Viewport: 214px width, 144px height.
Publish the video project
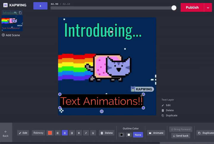192,7
